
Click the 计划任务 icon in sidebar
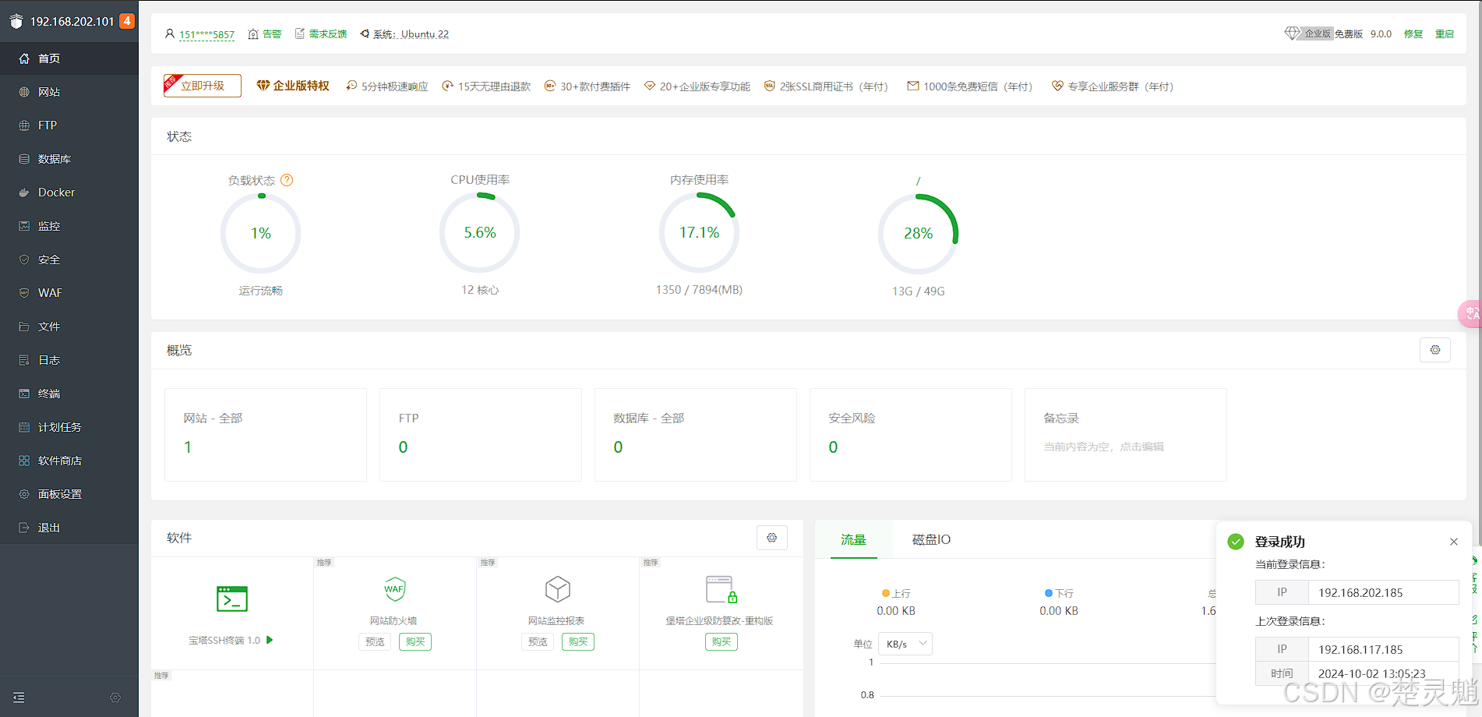tap(24, 427)
